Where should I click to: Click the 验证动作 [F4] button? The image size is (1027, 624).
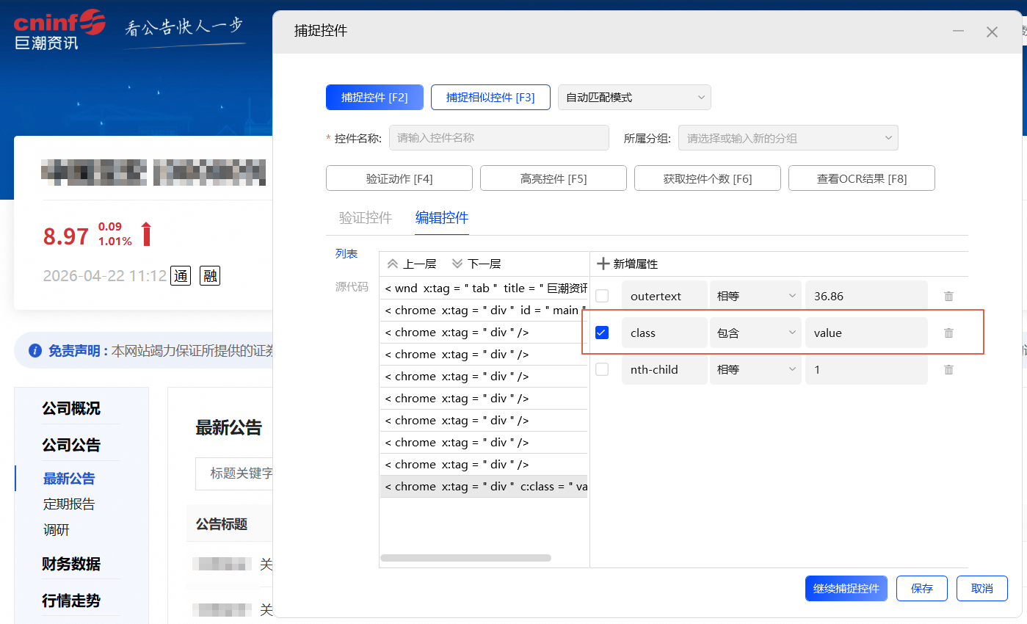coord(399,178)
